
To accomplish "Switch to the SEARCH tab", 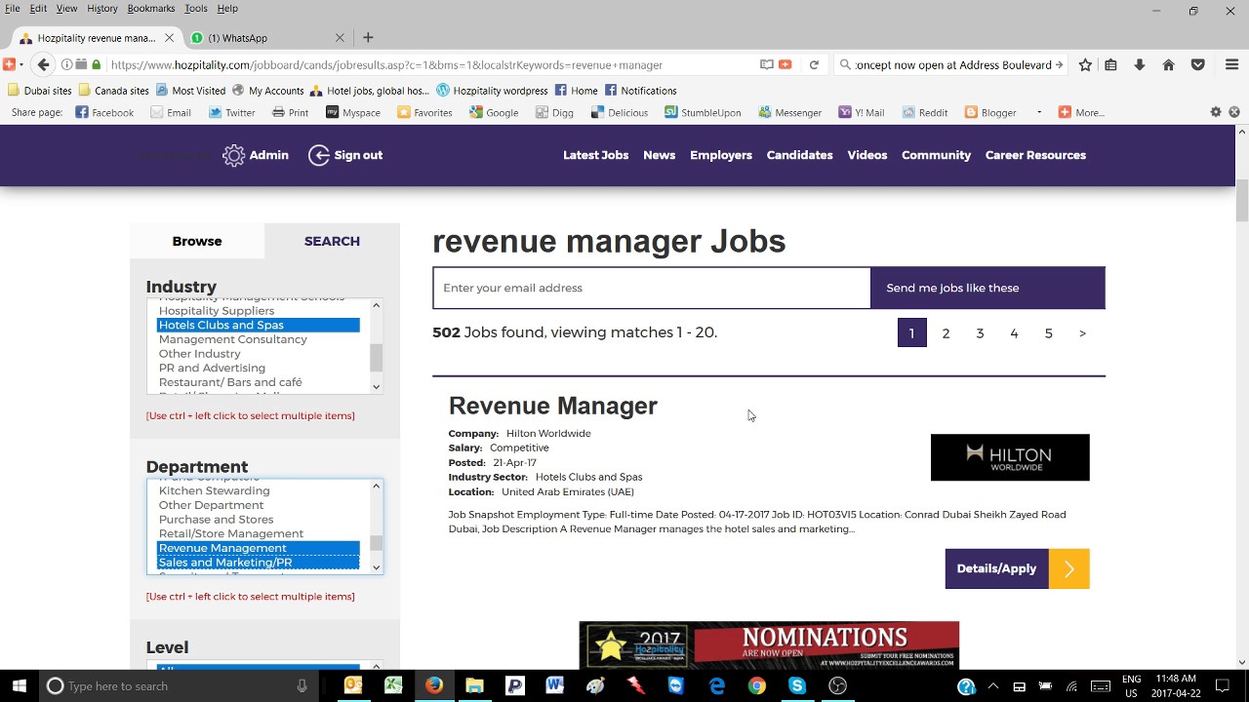I will [332, 241].
